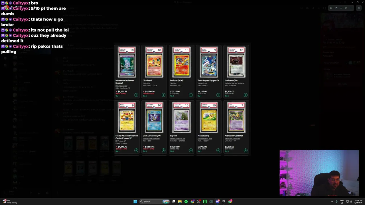The image size is (365, 205).
Task: Switch to Discord in the taskbar
Action: [x=217, y=202]
